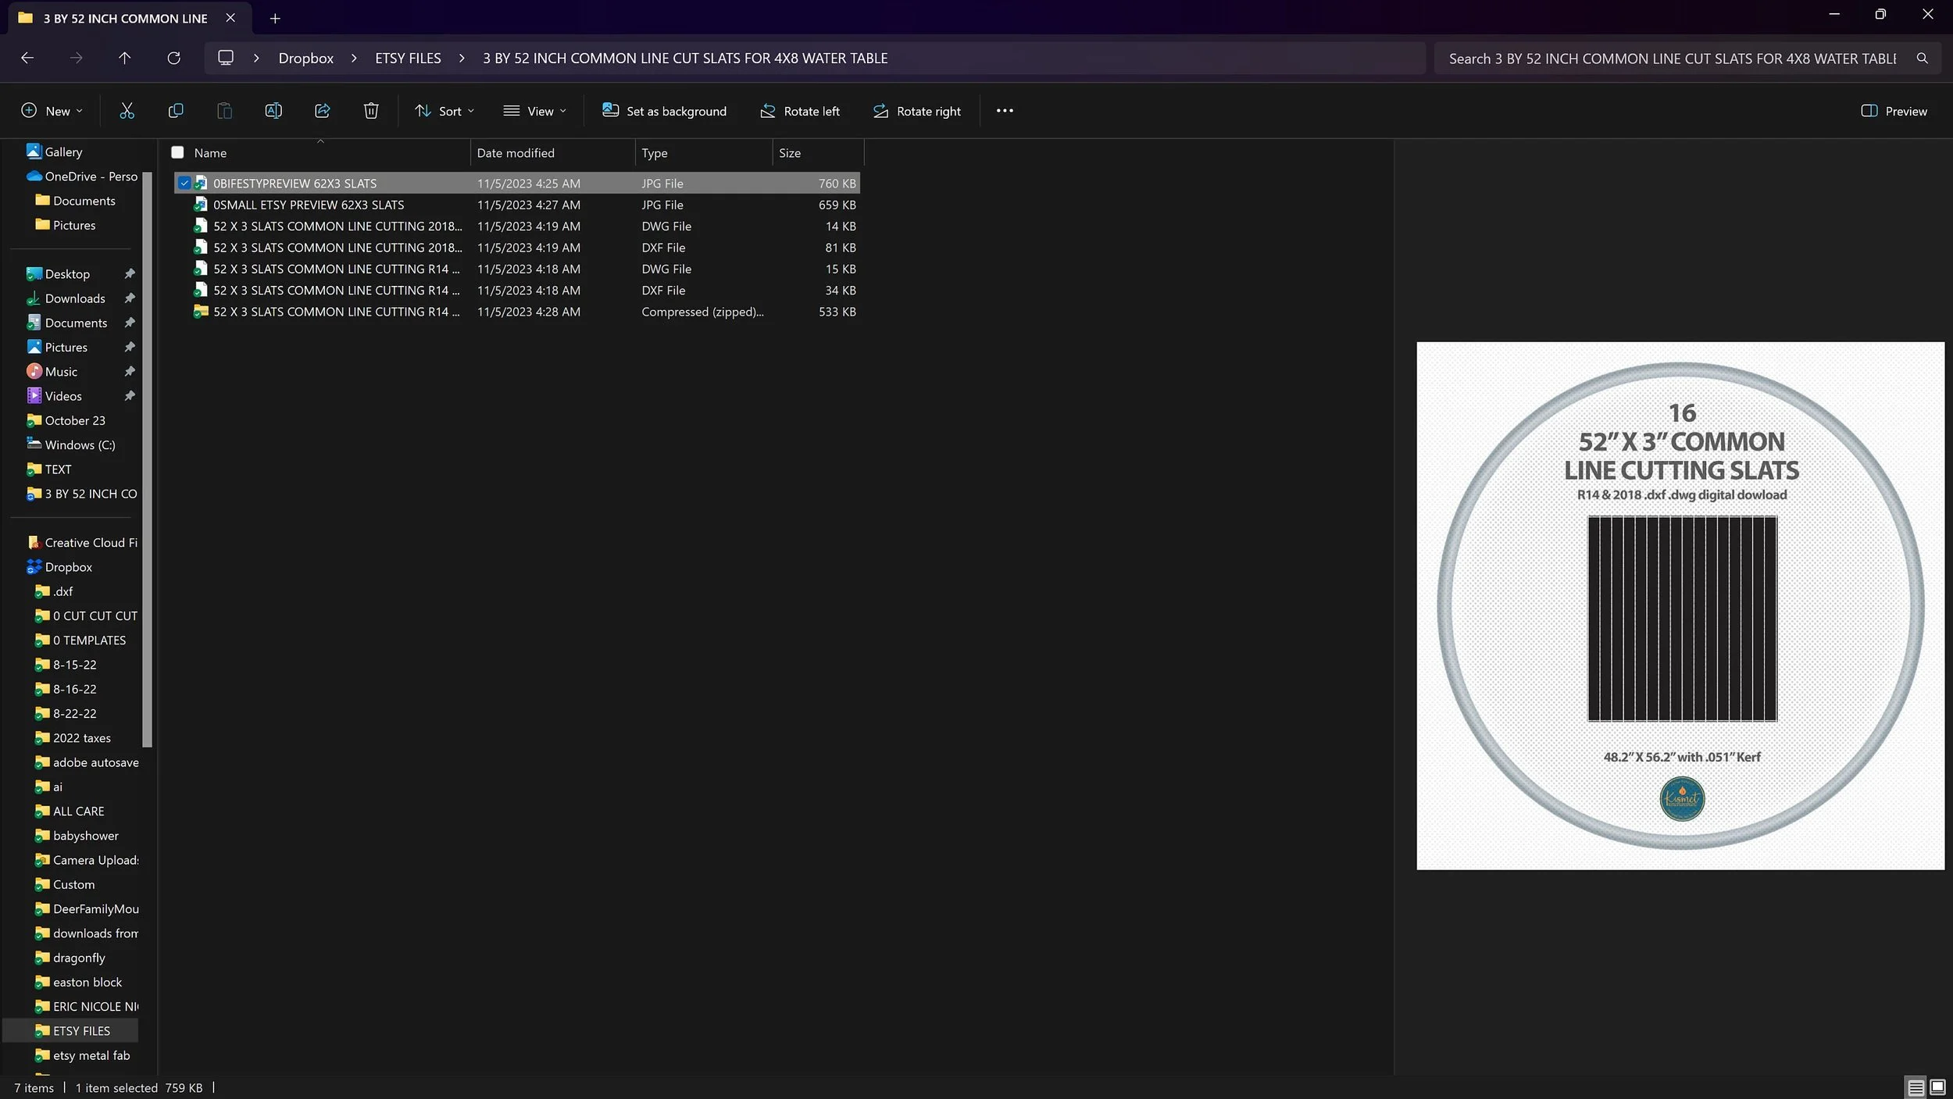Switch to large thumbnails view icon
Viewport: 1953px width, 1099px height.
(x=1938, y=1087)
